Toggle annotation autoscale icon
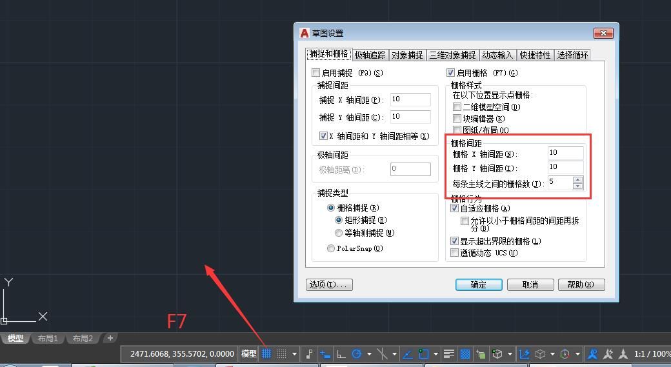Image resolution: width=671 pixels, height=367 pixels. (x=608, y=353)
